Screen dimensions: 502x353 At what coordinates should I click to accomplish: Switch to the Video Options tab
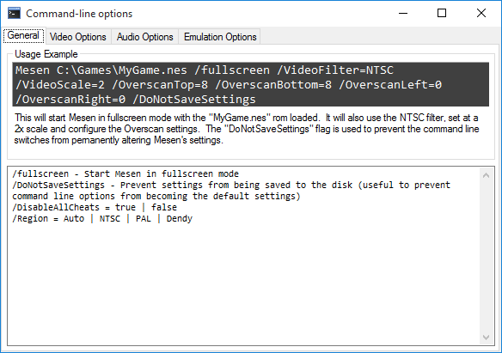(x=78, y=37)
